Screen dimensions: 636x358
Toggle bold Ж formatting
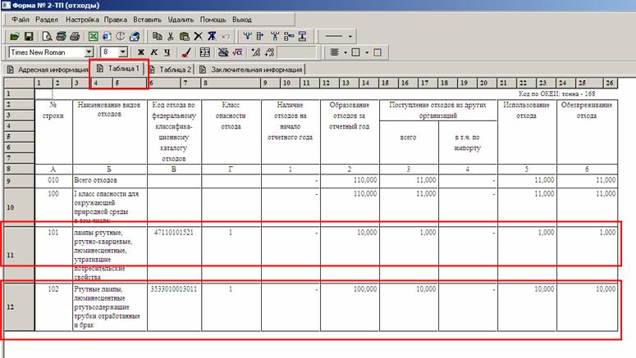[x=140, y=52]
